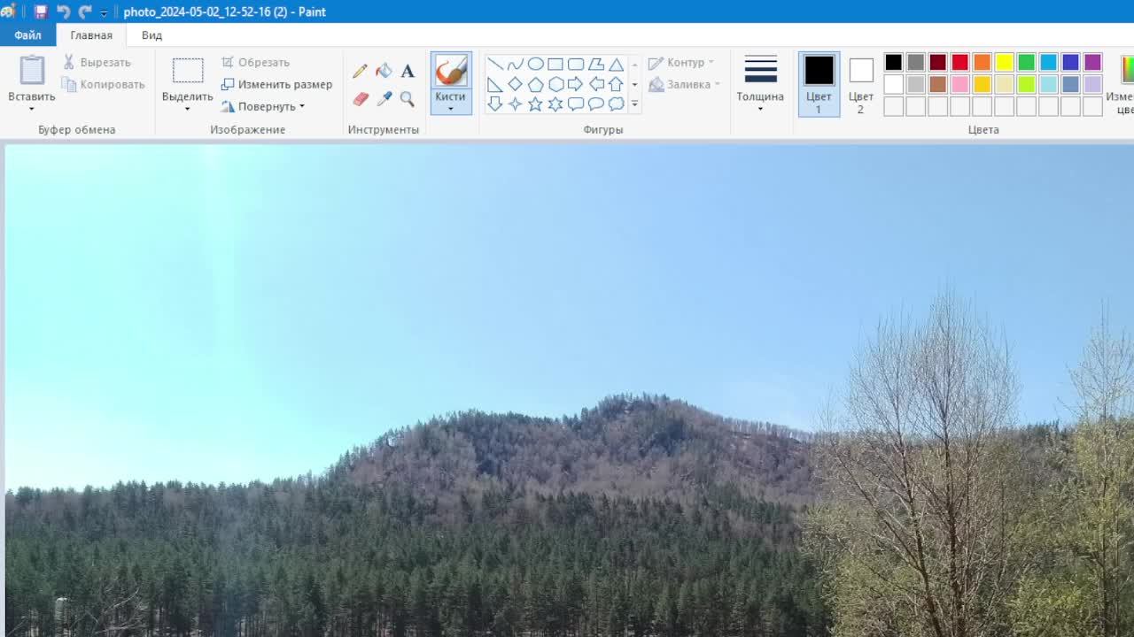Choose the Triangle shape
Image resolution: width=1134 pixels, height=637 pixels.
coord(616,64)
